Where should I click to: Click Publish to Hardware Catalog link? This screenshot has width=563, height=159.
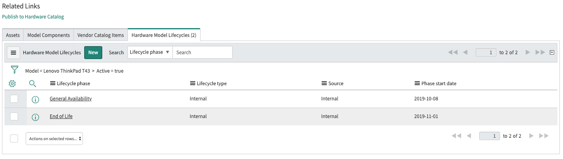(x=33, y=17)
